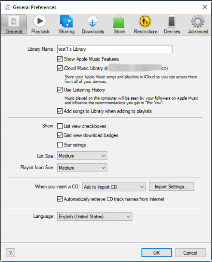
Task: Open the Advanced gear icon
Action: (198, 24)
